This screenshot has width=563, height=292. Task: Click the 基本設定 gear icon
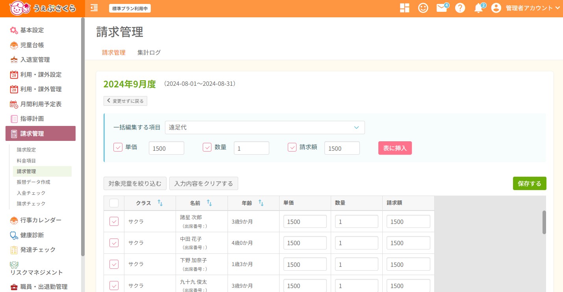click(x=14, y=30)
